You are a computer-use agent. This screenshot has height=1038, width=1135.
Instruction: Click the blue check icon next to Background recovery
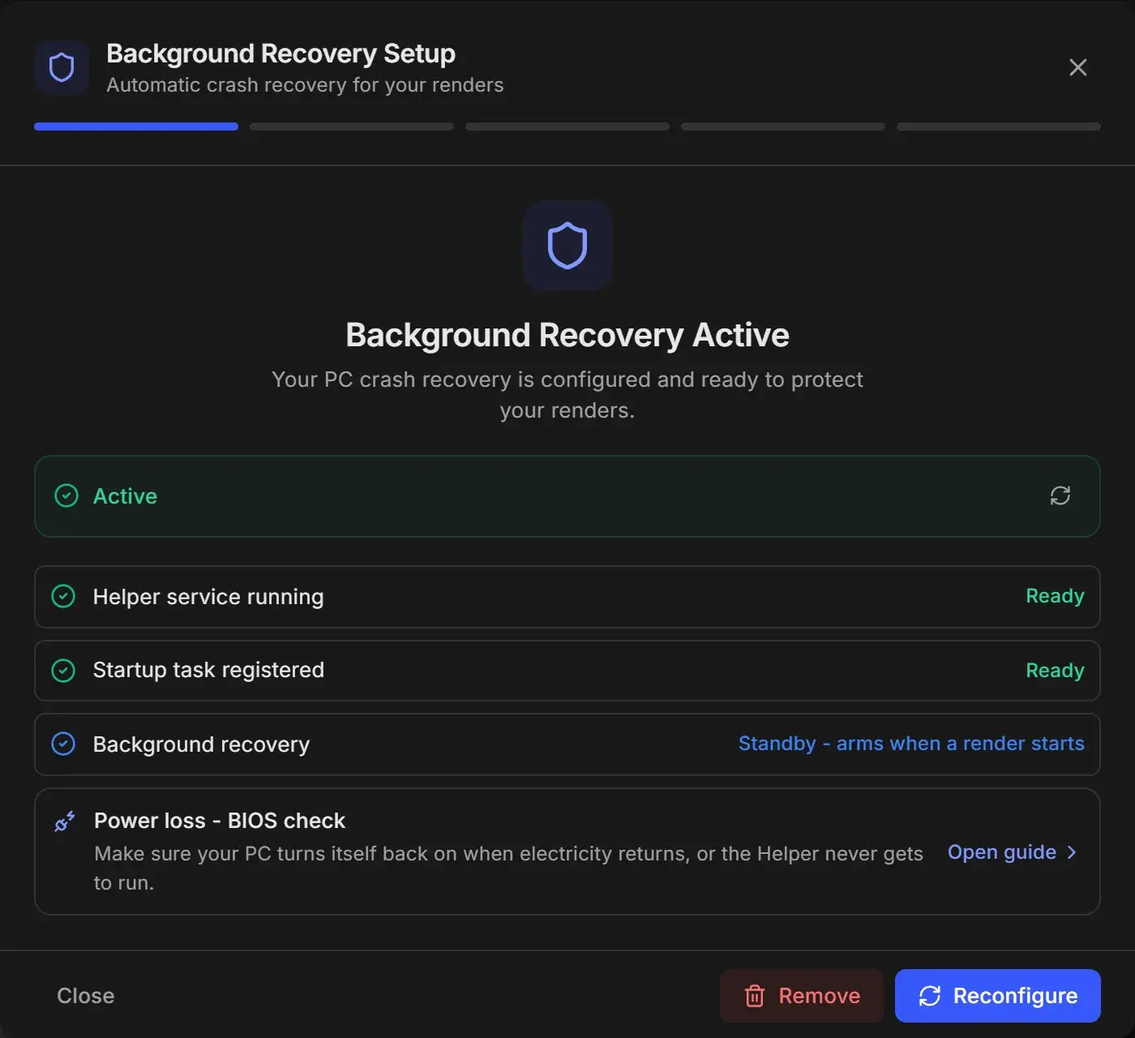pos(63,744)
